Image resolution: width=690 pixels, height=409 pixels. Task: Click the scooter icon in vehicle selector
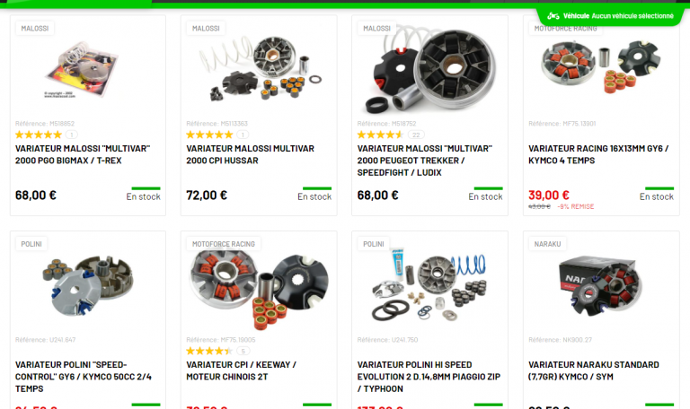pos(553,16)
